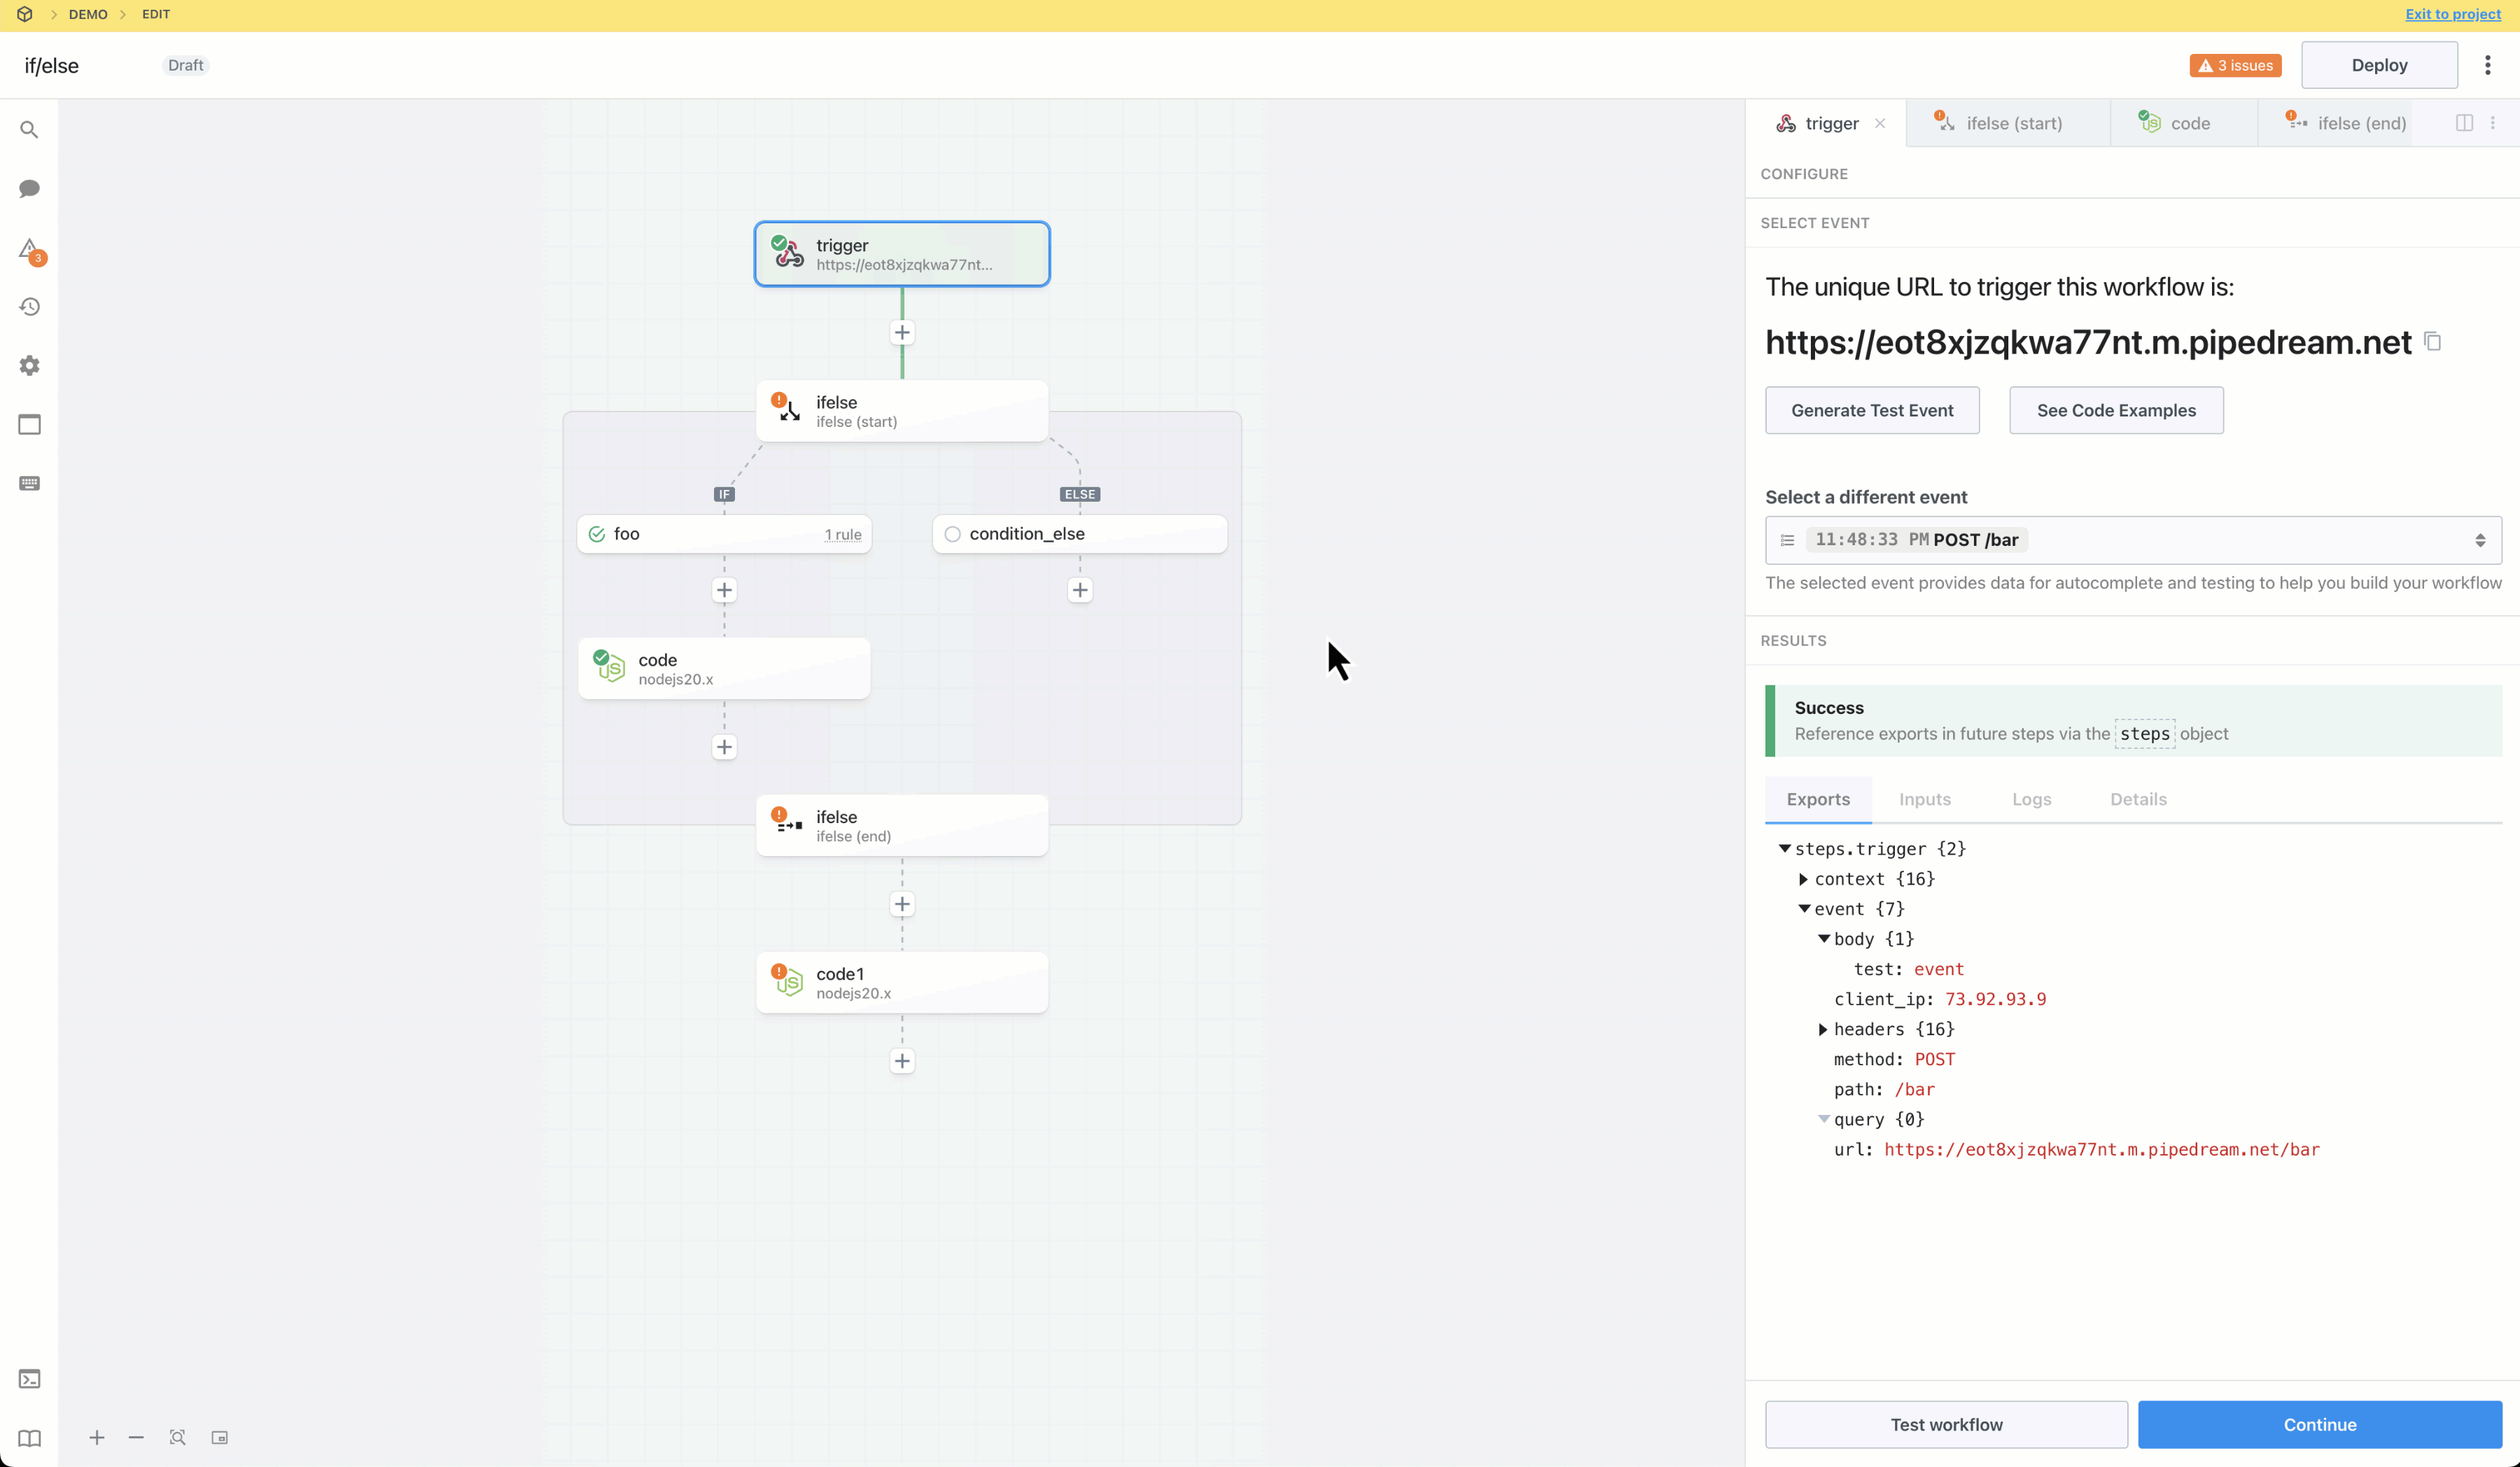Select the condition_else branch circle
Viewport: 2520px width, 1467px height.
(x=952, y=534)
